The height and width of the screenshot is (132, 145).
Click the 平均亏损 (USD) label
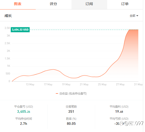pyautogui.click(x=119, y=119)
